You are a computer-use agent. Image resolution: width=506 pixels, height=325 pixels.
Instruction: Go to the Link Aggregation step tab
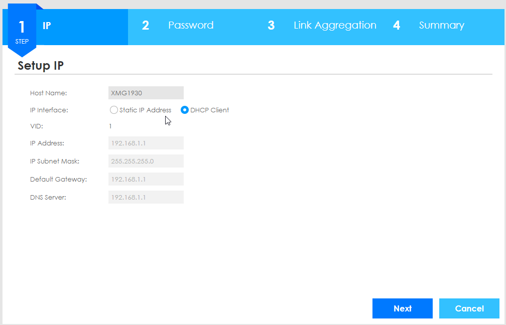click(x=335, y=26)
